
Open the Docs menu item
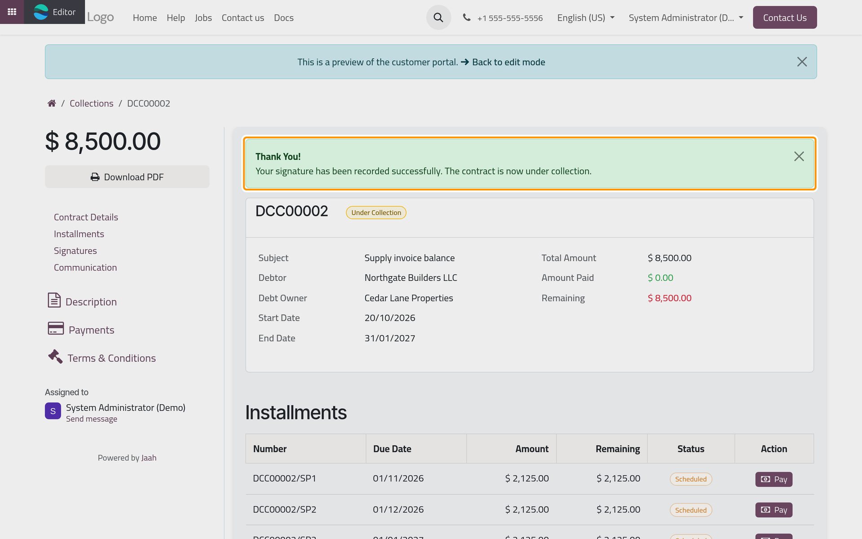pyautogui.click(x=284, y=18)
